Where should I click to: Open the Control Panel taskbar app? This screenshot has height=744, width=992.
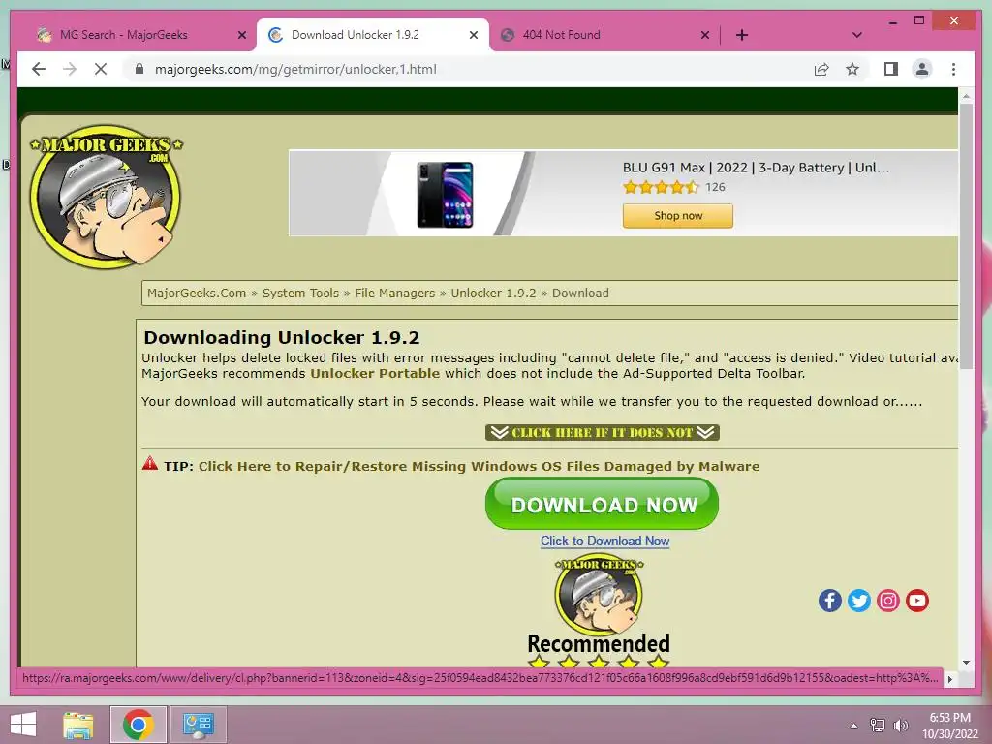198,725
